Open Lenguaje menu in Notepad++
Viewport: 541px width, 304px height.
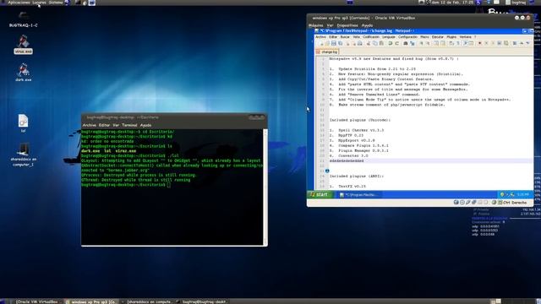pyautogui.click(x=389, y=37)
